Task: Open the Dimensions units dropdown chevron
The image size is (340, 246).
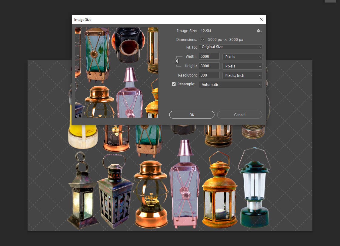Action: click(202, 39)
